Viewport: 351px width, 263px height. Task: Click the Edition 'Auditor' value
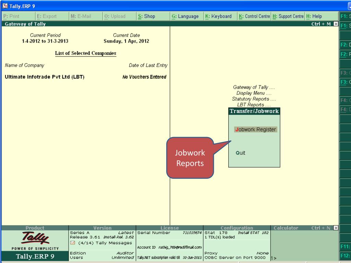125,253
